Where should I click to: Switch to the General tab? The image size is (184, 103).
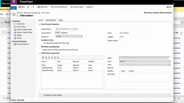point(41,20)
